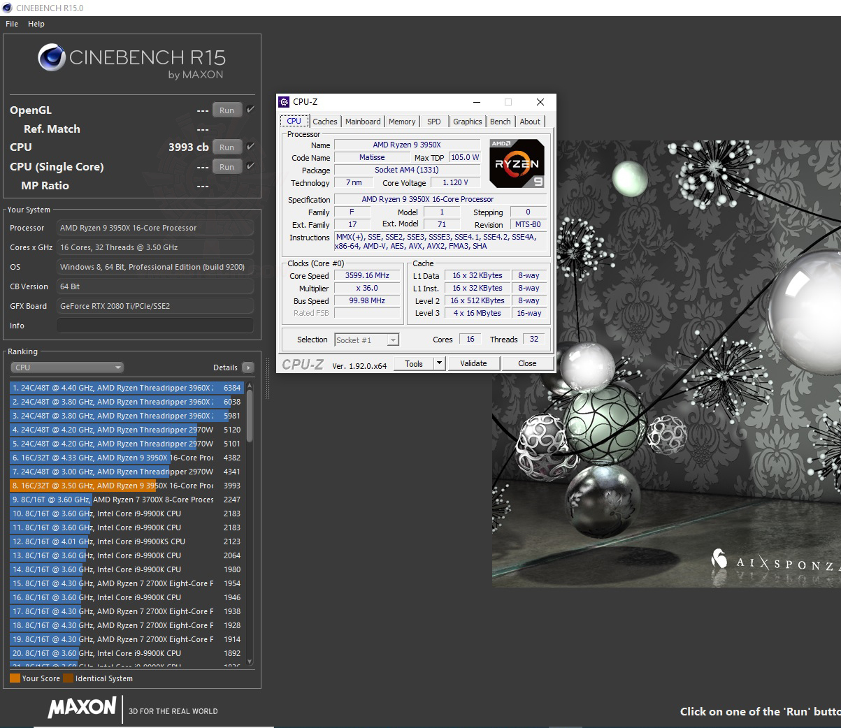The image size is (841, 728).
Task: Switch to the SPD tab in CPU-Z
Action: 434,122
